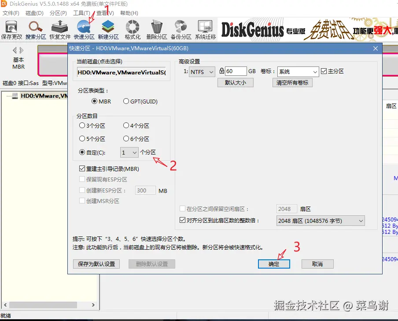Choose the 5个分区 option
The width and height of the screenshot is (398, 321).
92,139
